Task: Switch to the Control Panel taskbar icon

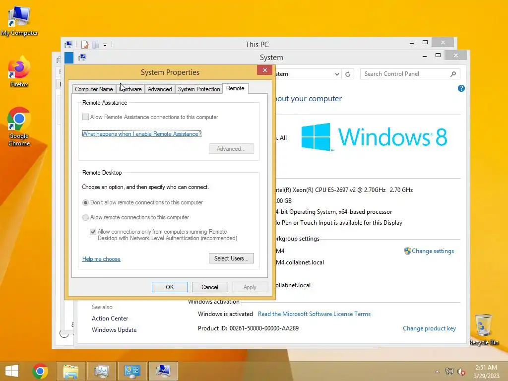Action: [132, 371]
